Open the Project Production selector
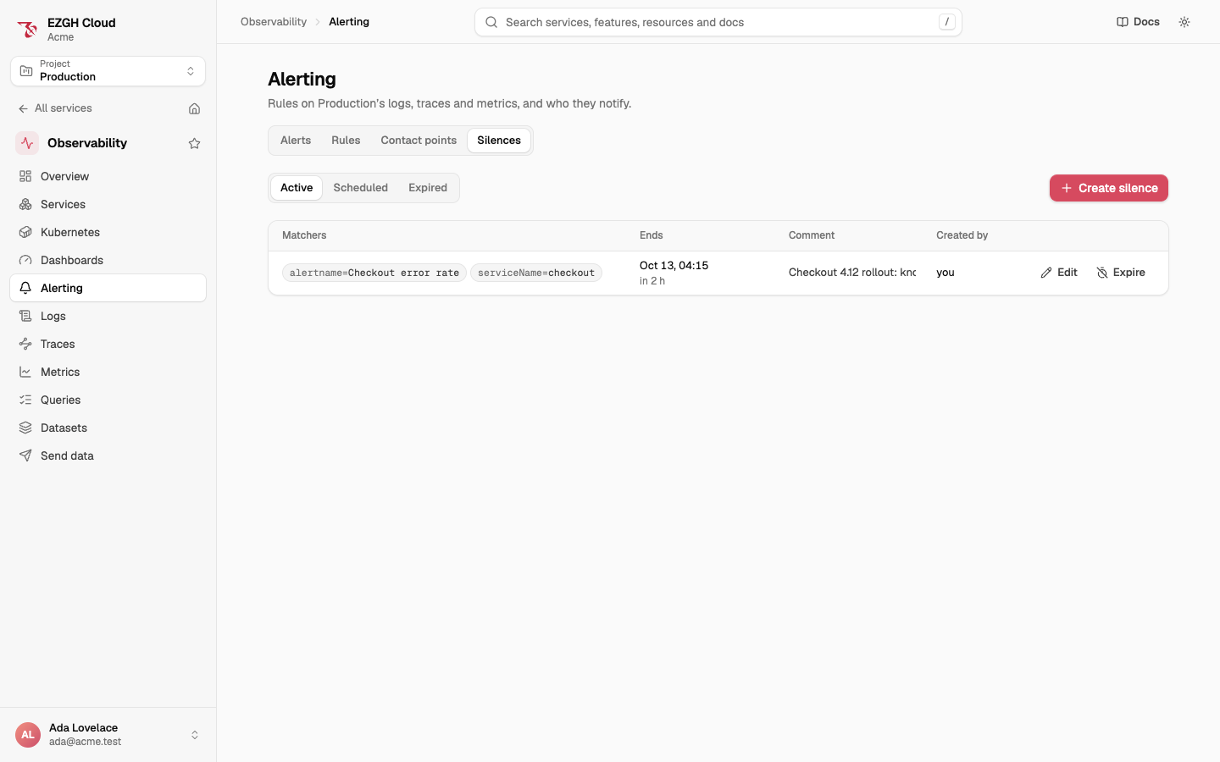 coord(108,71)
